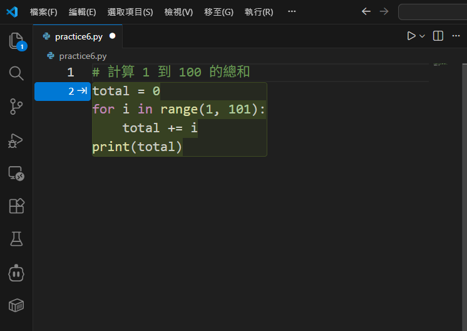Toggle split editor right

pyautogui.click(x=438, y=36)
